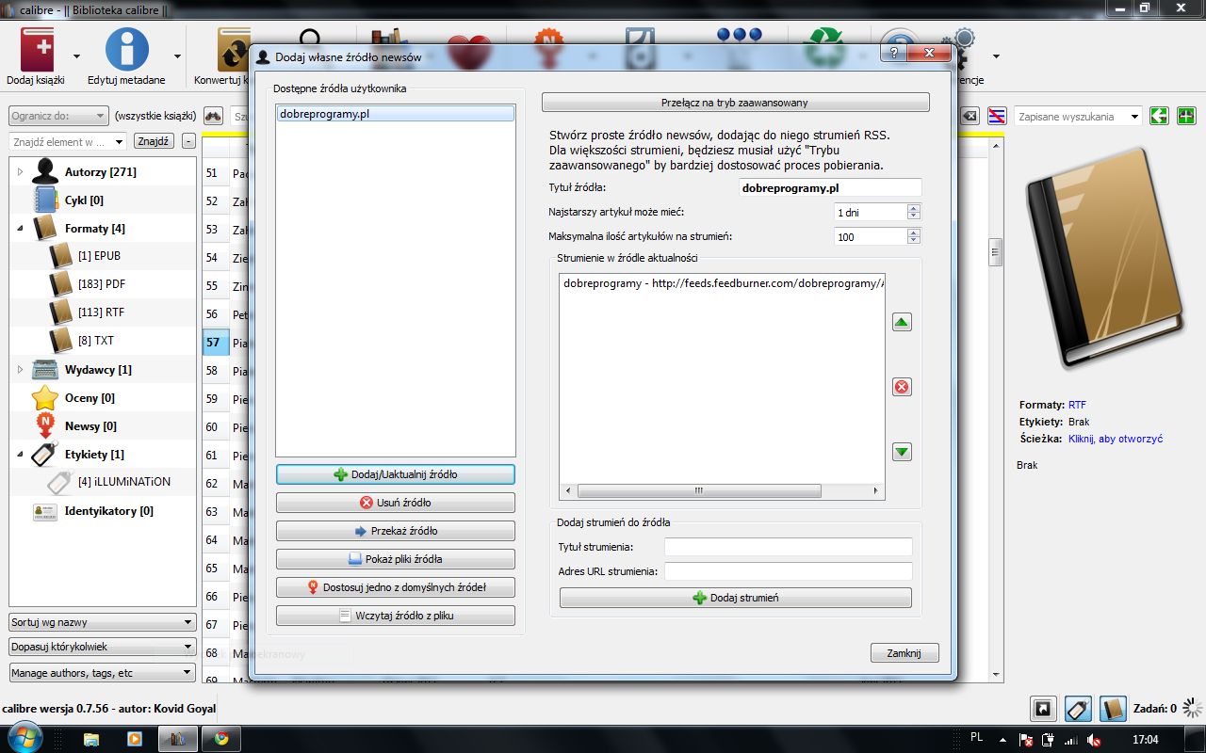Select the [8] TXT format item
This screenshot has height=753, width=1206.
click(96, 341)
